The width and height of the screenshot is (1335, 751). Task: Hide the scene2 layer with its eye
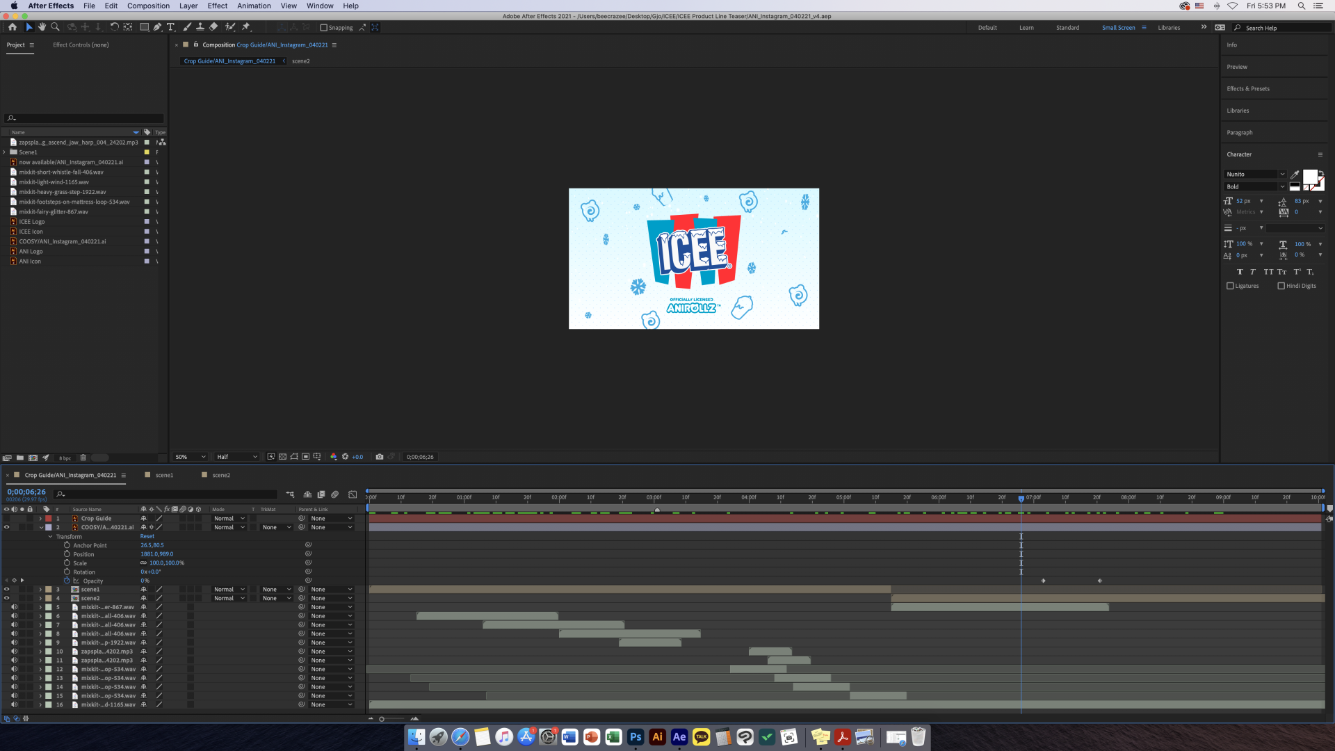point(7,598)
